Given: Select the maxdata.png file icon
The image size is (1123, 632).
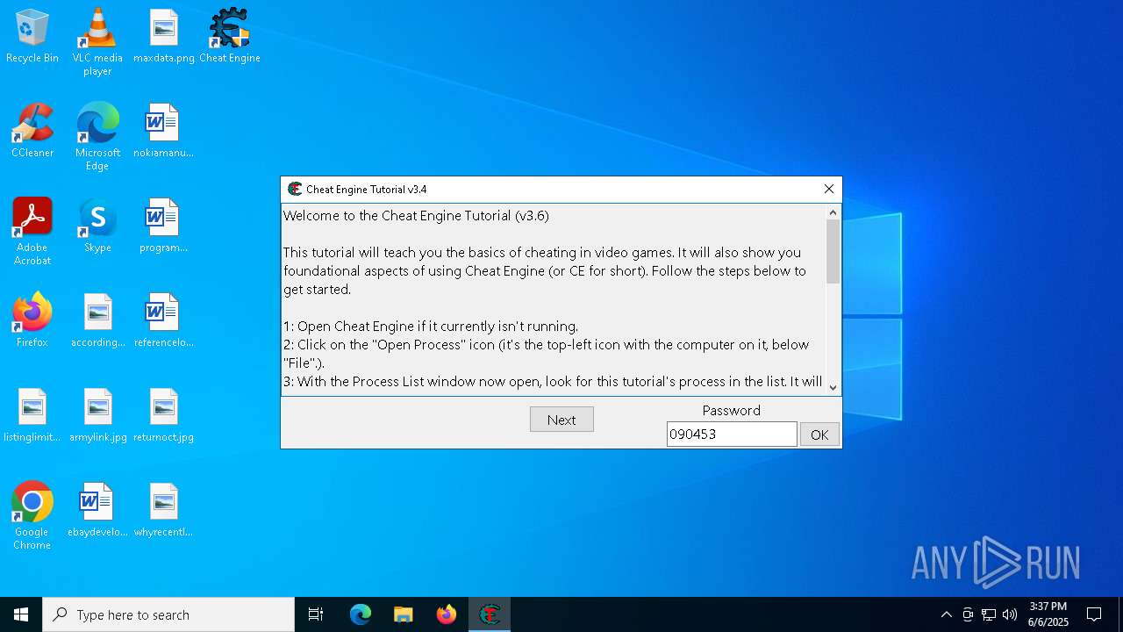Looking at the screenshot, I should click(164, 36).
